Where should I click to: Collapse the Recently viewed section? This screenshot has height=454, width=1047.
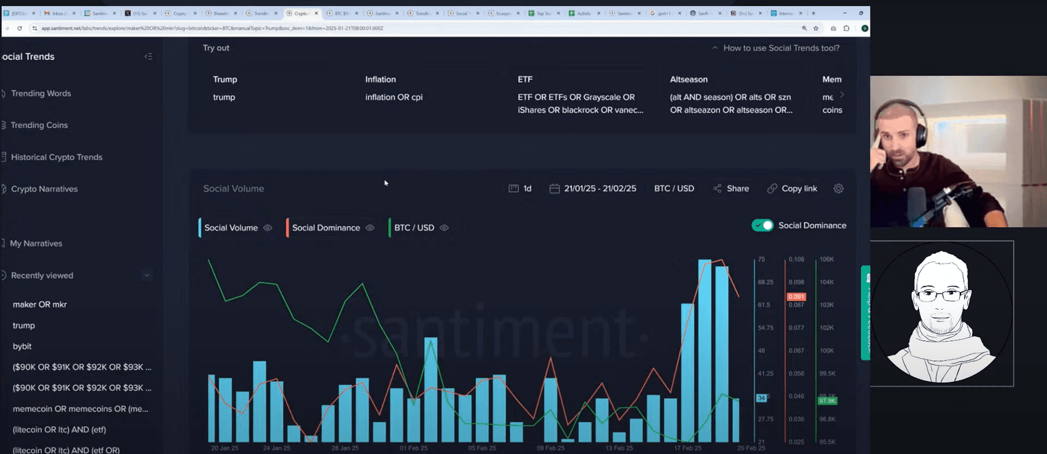click(146, 276)
